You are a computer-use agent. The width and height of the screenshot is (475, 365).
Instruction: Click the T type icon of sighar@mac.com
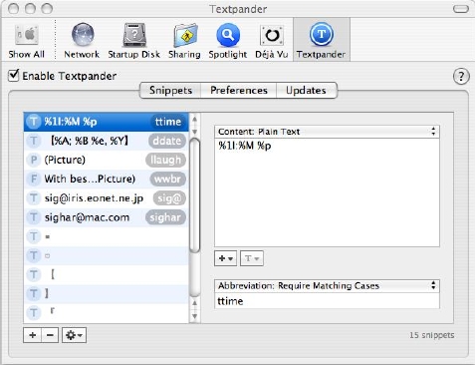(34, 217)
